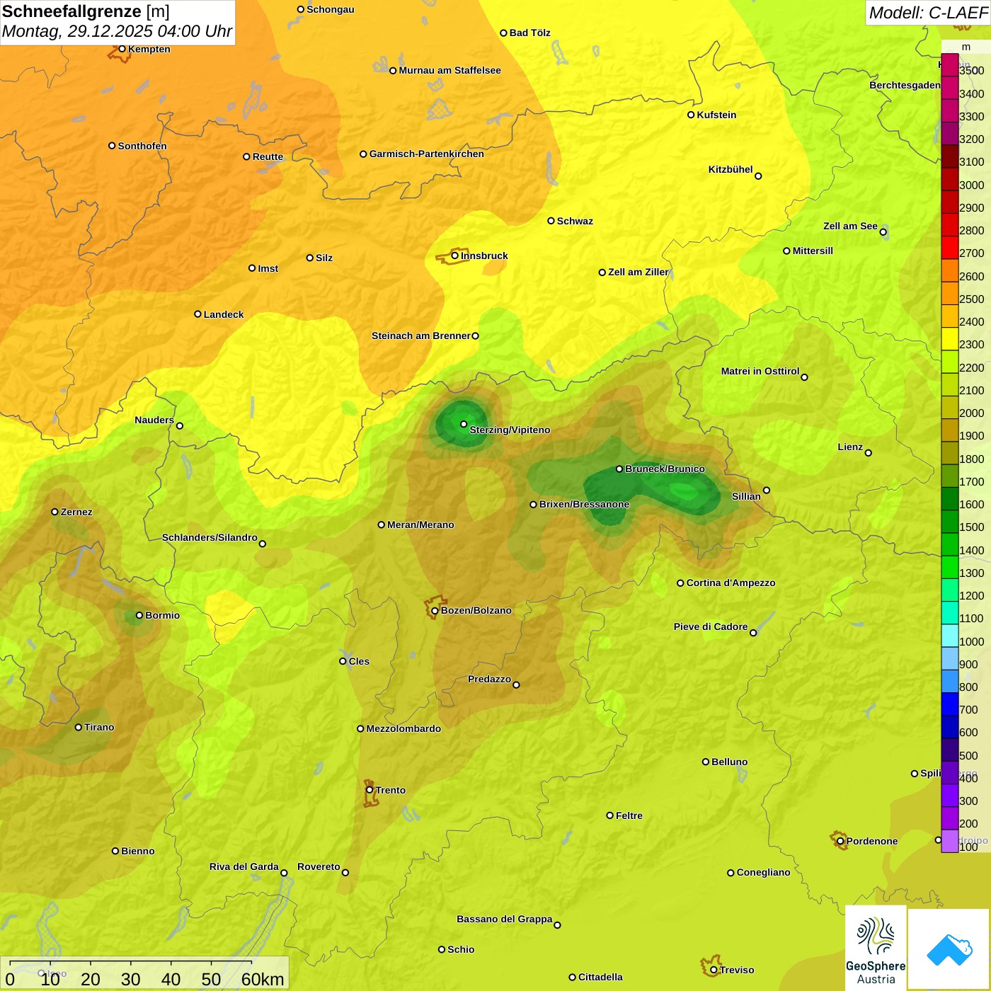Screen dimensions: 991x991
Task: Select the Kufstein location dot
Action: pos(691,115)
